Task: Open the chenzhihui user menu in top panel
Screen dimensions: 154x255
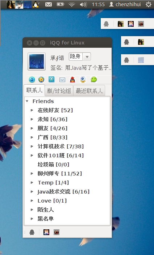Action: (125, 4)
